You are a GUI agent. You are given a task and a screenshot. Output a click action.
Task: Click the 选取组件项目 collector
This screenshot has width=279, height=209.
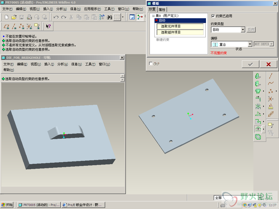(180, 32)
